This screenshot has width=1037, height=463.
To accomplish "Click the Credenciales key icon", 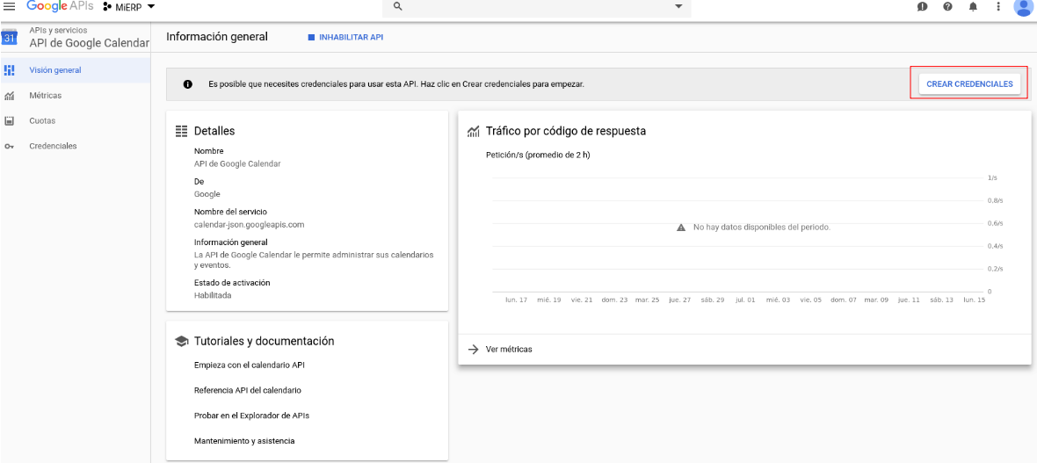I will [x=10, y=146].
